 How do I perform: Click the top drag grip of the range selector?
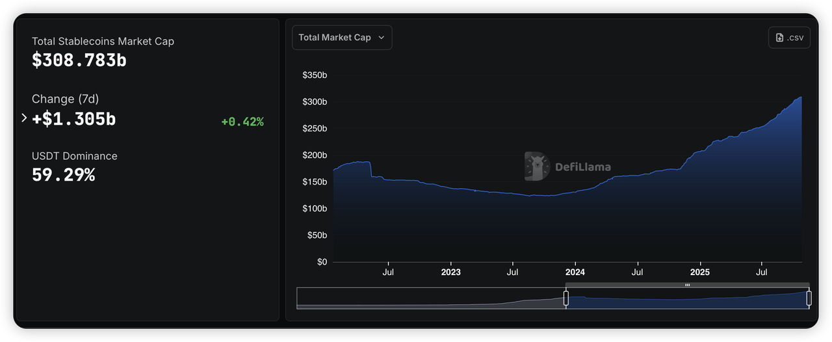(x=687, y=285)
